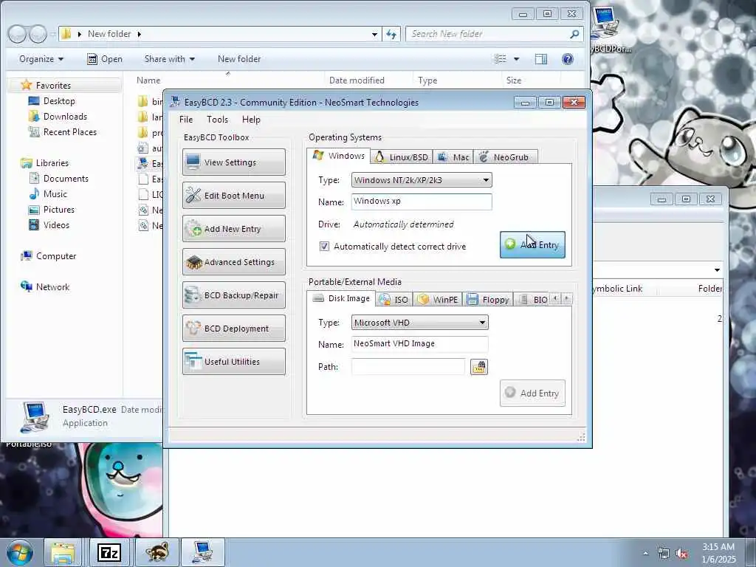Open Explorer help icon
756x567 pixels.
pyautogui.click(x=568, y=59)
